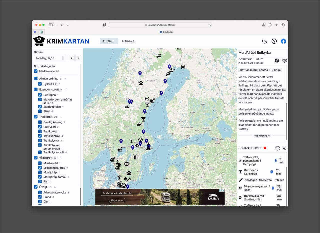Mute live updates via the speaker icon
The height and width of the screenshot is (233, 320).
pyautogui.click(x=284, y=148)
